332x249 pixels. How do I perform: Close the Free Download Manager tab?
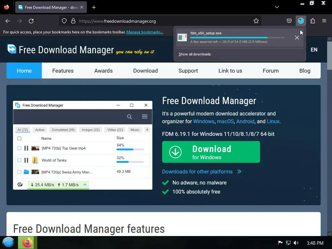click(82, 7)
